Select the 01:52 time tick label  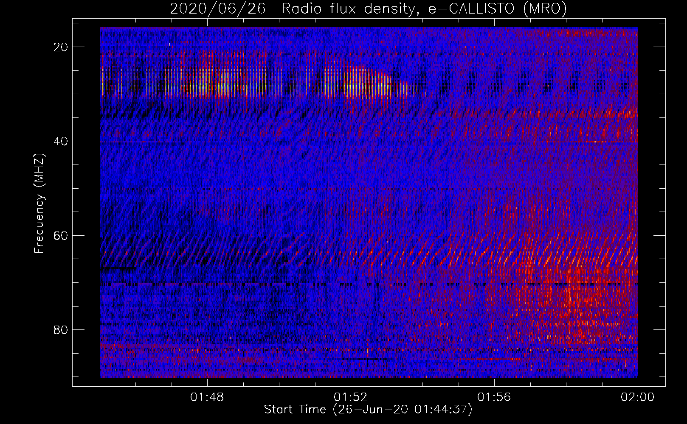[x=351, y=397]
